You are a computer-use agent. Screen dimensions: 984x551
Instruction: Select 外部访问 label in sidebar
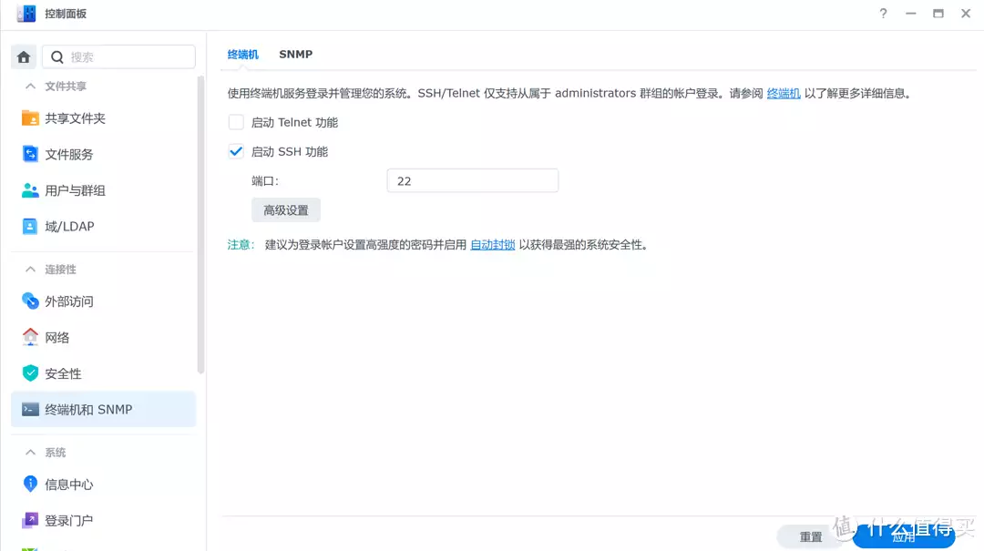click(69, 301)
